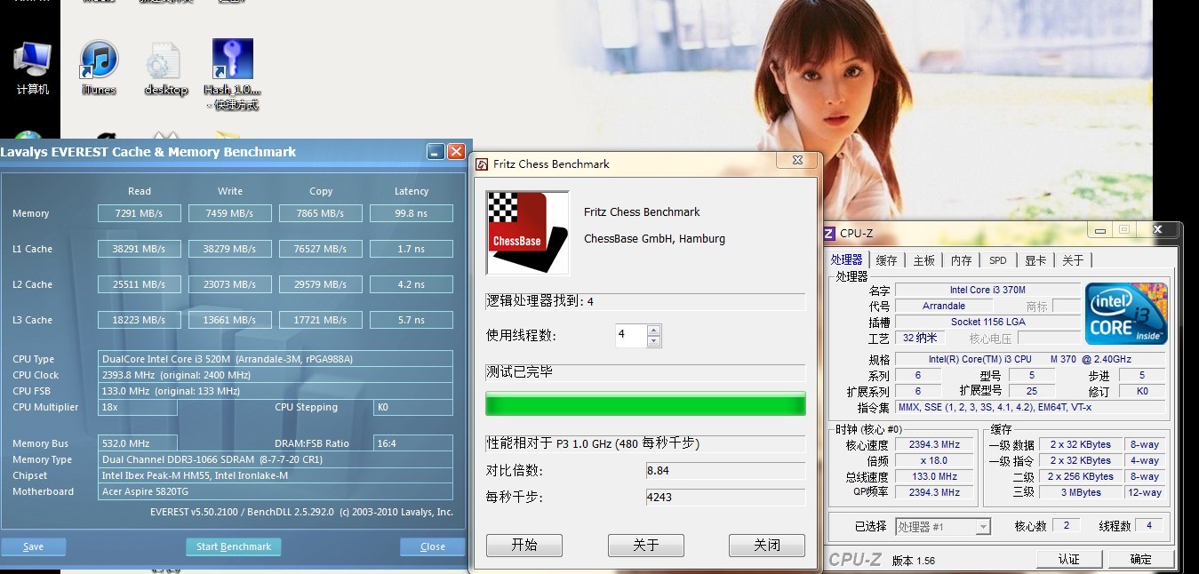Close the CPU-Z window
Image resolution: width=1199 pixels, height=574 pixels.
(x=1157, y=230)
